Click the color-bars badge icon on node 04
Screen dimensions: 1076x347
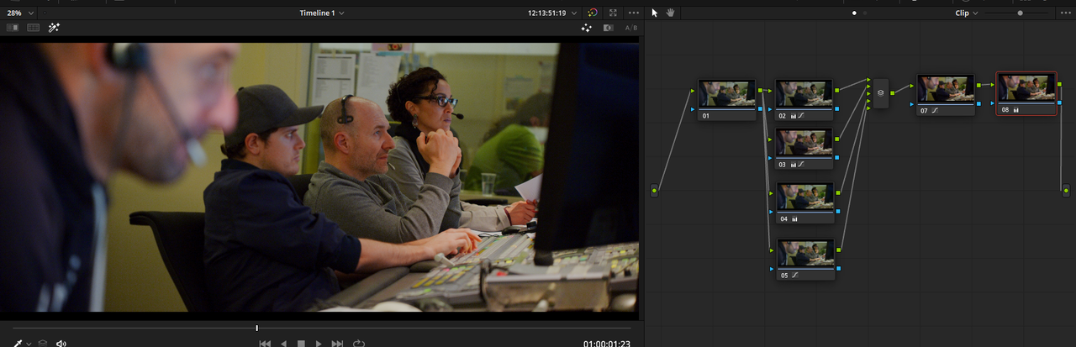(x=794, y=218)
